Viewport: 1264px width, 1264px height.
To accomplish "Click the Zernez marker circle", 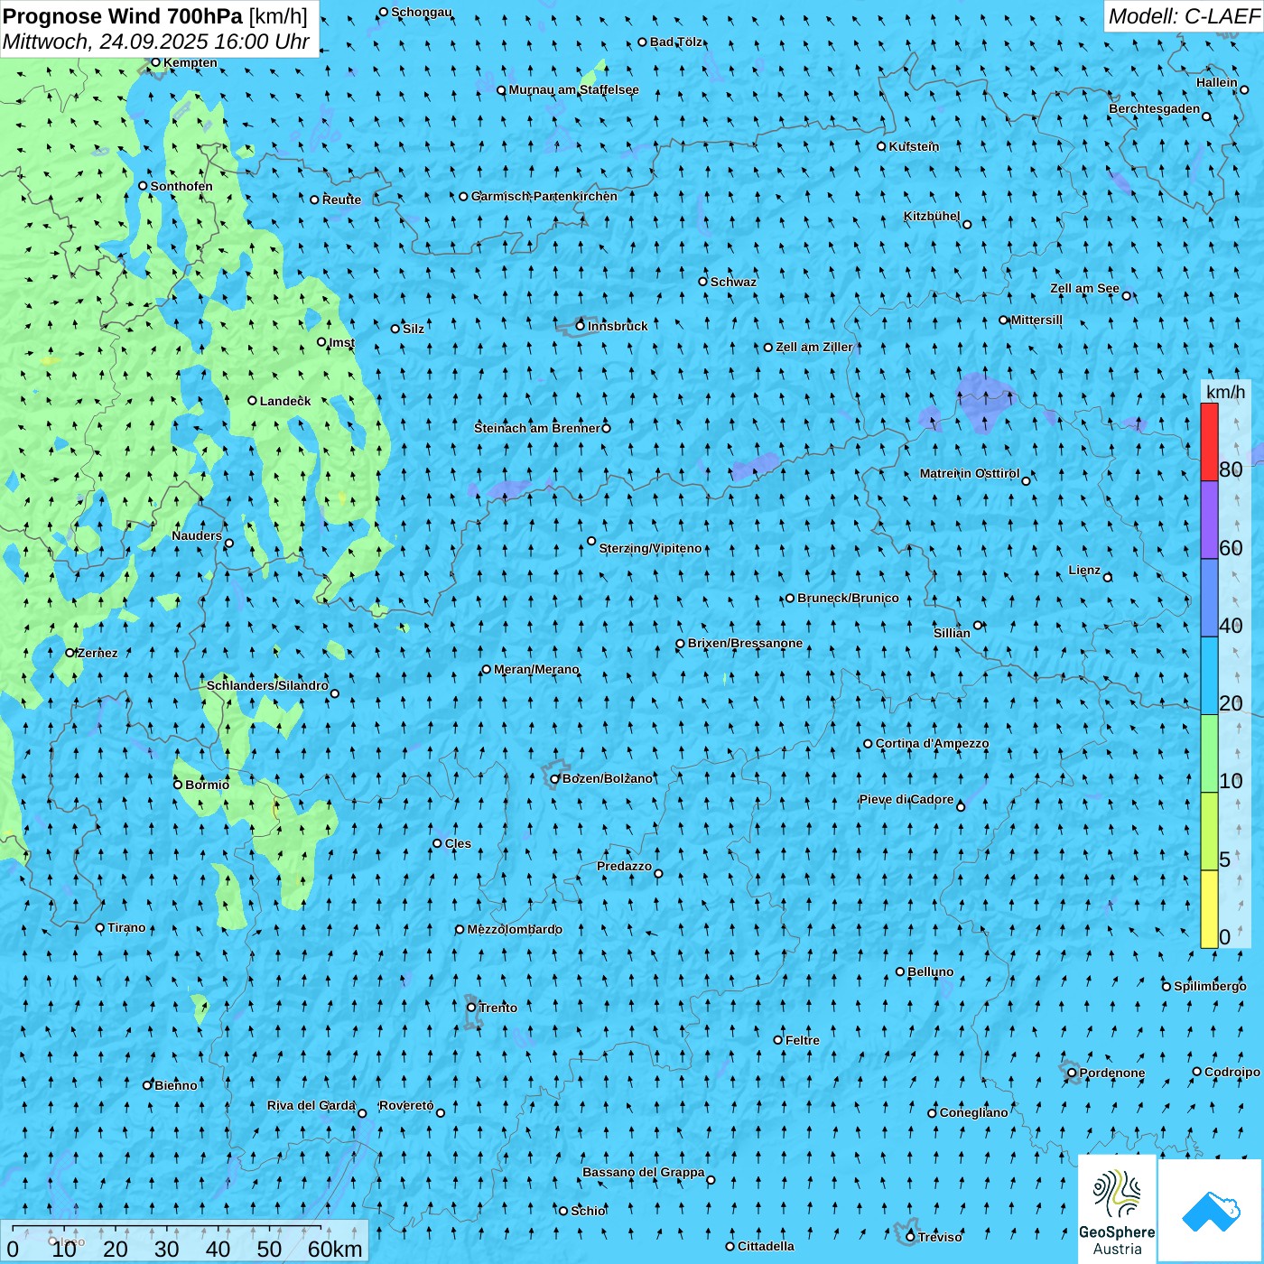I will (x=70, y=653).
